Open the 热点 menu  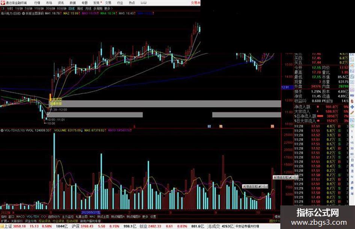pos(132,3)
